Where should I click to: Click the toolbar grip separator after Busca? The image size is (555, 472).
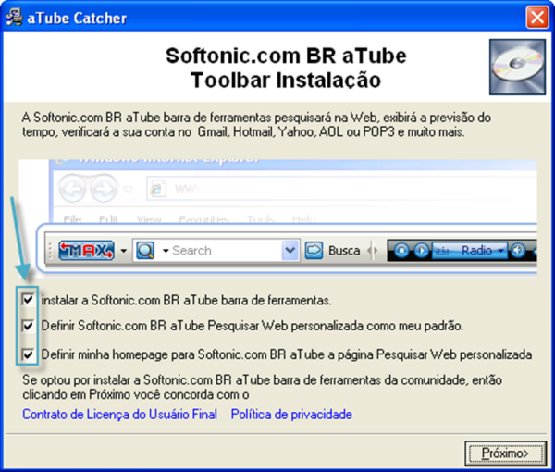click(x=373, y=251)
